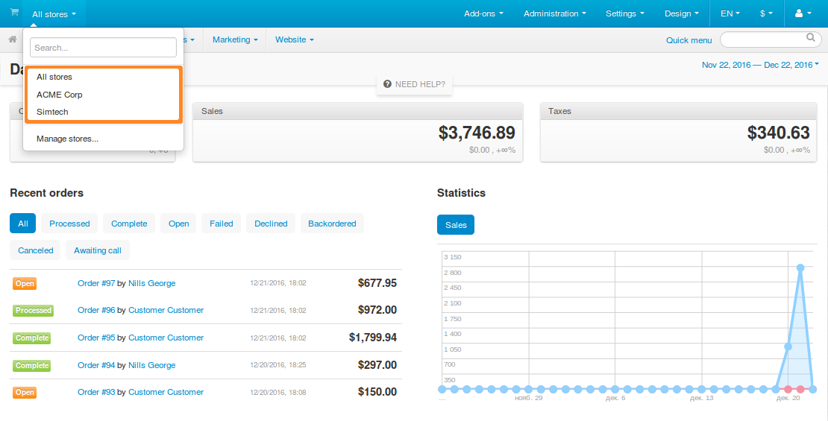Open Order #97 link

[x=96, y=284]
